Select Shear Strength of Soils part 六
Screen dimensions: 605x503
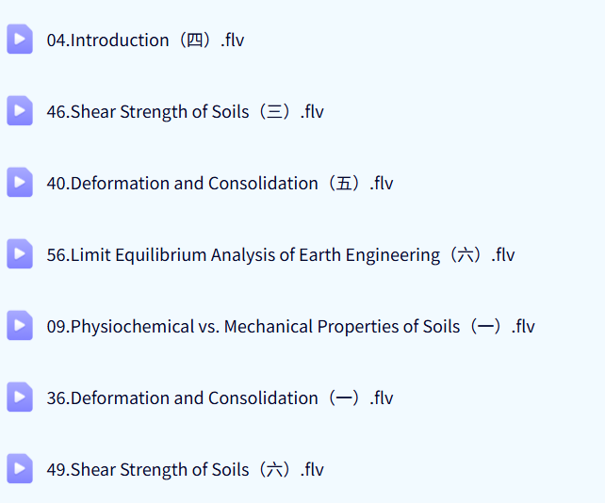click(185, 470)
